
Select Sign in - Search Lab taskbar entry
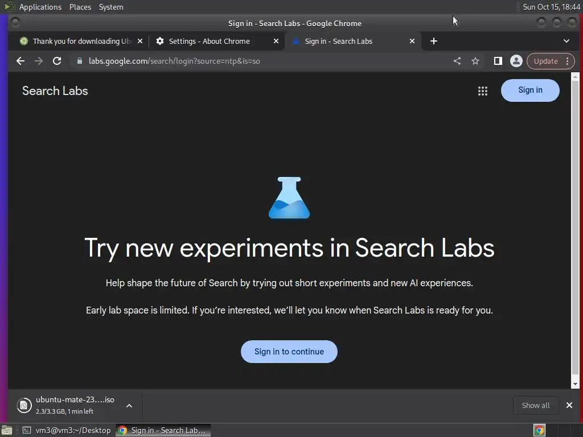[163, 430]
